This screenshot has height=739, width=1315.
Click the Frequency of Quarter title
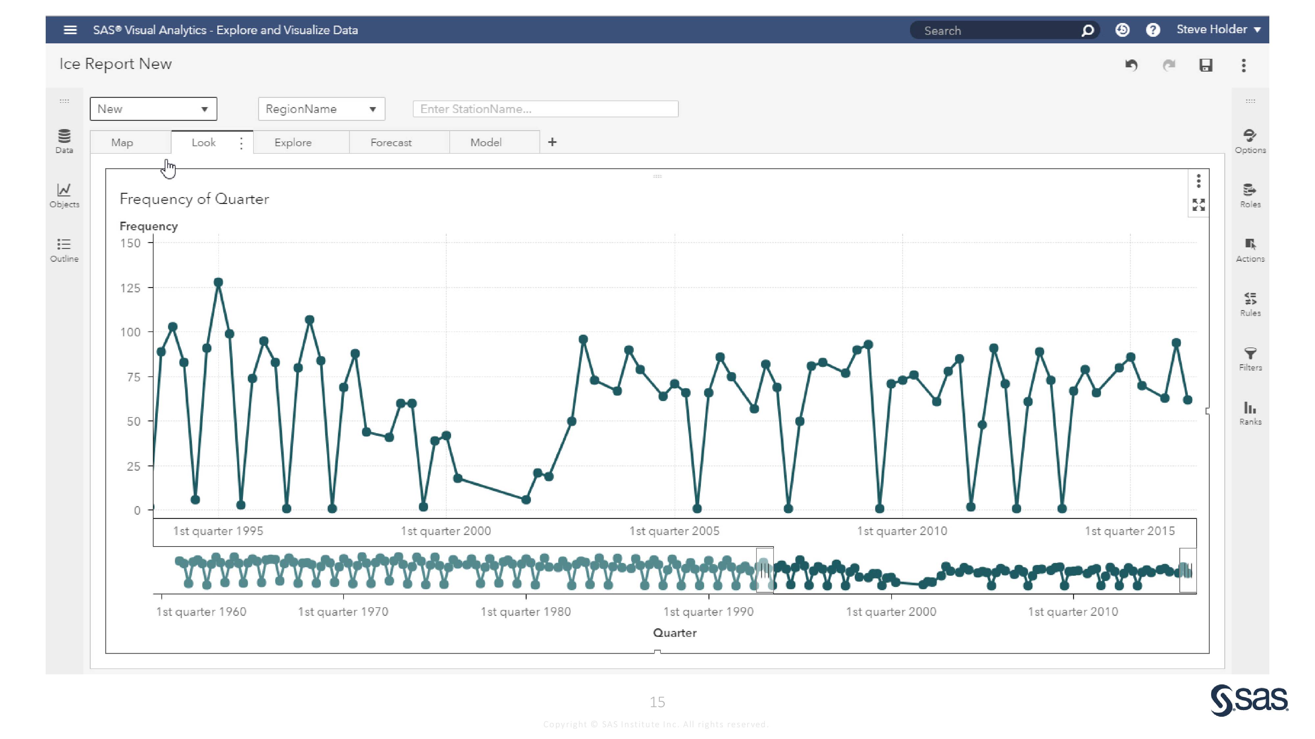(x=194, y=199)
